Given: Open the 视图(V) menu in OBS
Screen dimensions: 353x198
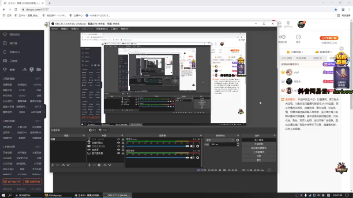Looking at the screenshot, I should click(75, 29).
